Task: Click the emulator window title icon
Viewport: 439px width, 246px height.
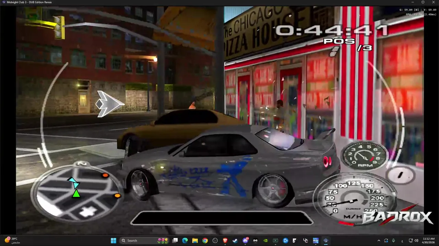Action: tap(3, 2)
